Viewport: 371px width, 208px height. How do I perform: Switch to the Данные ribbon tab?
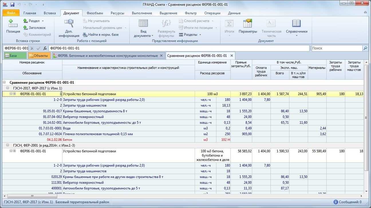click(x=234, y=13)
